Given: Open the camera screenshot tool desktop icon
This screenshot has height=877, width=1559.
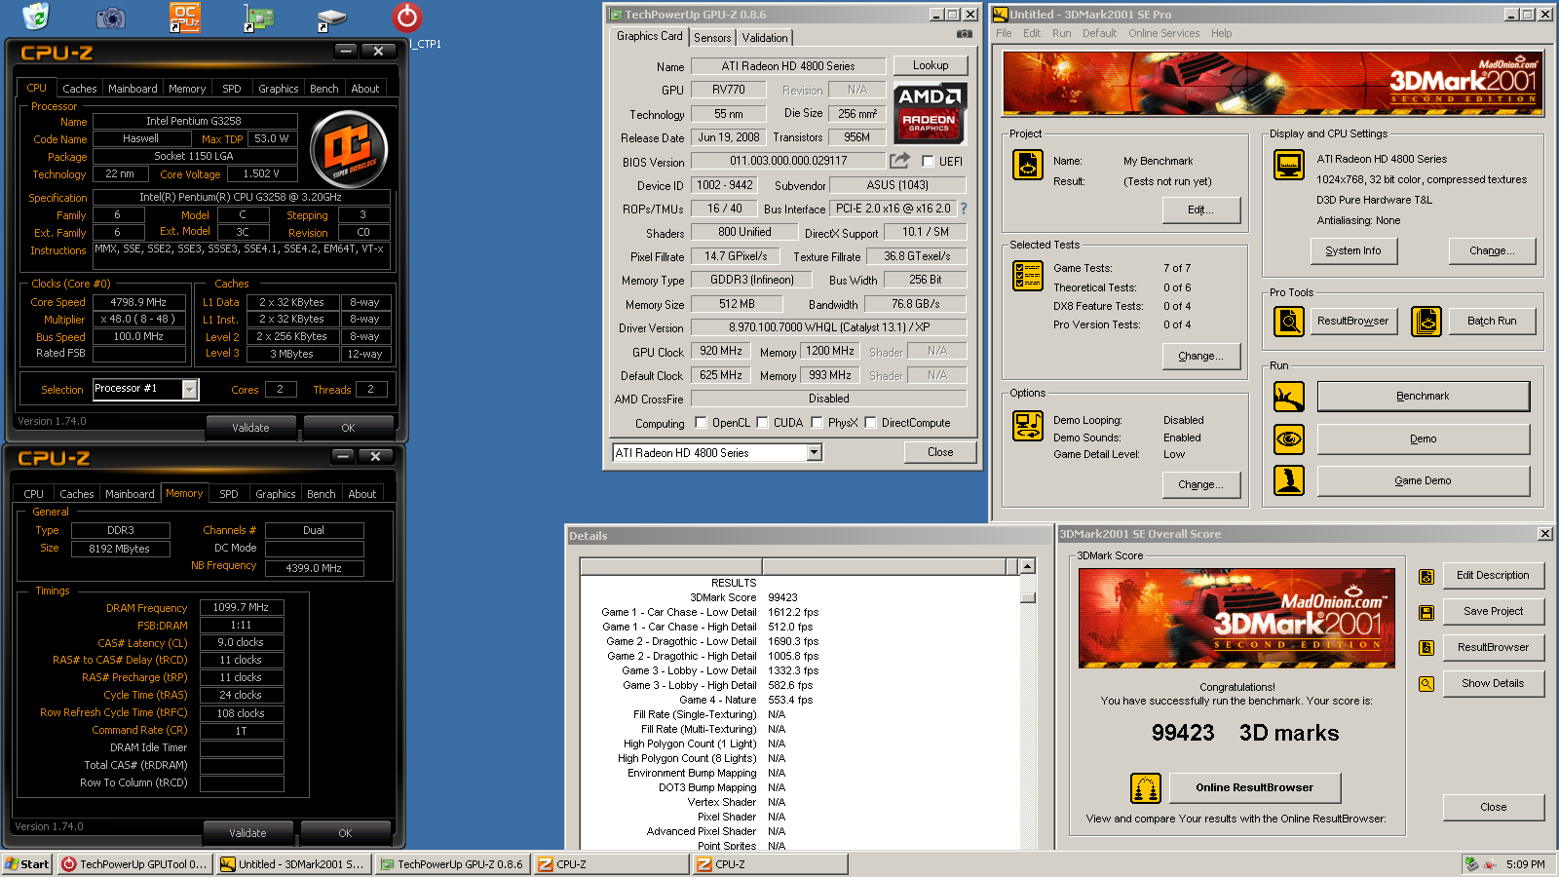Looking at the screenshot, I should click(111, 18).
